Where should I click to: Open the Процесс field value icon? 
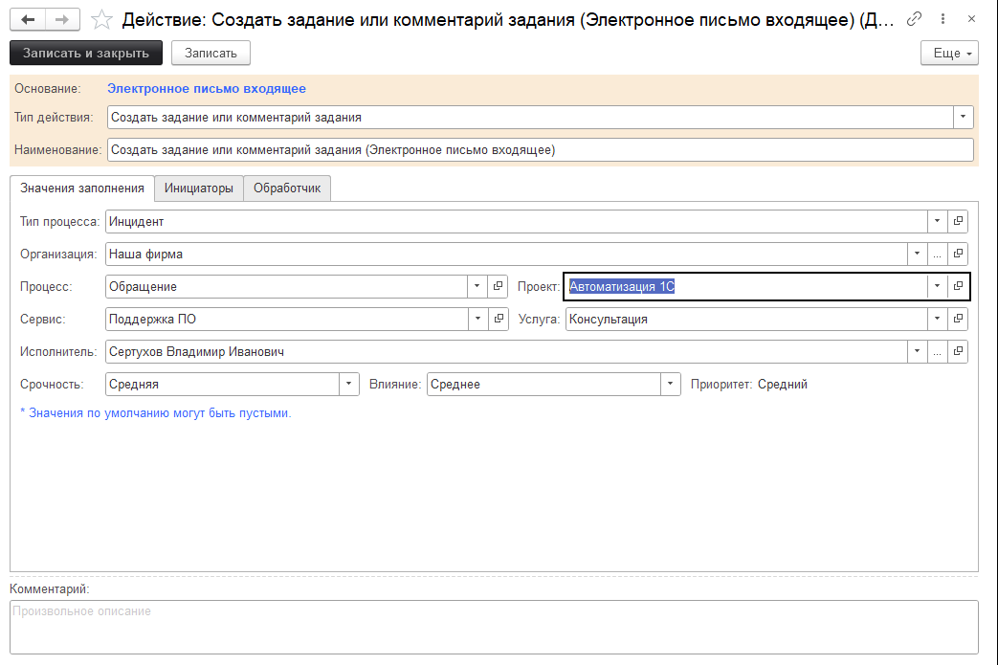point(499,287)
